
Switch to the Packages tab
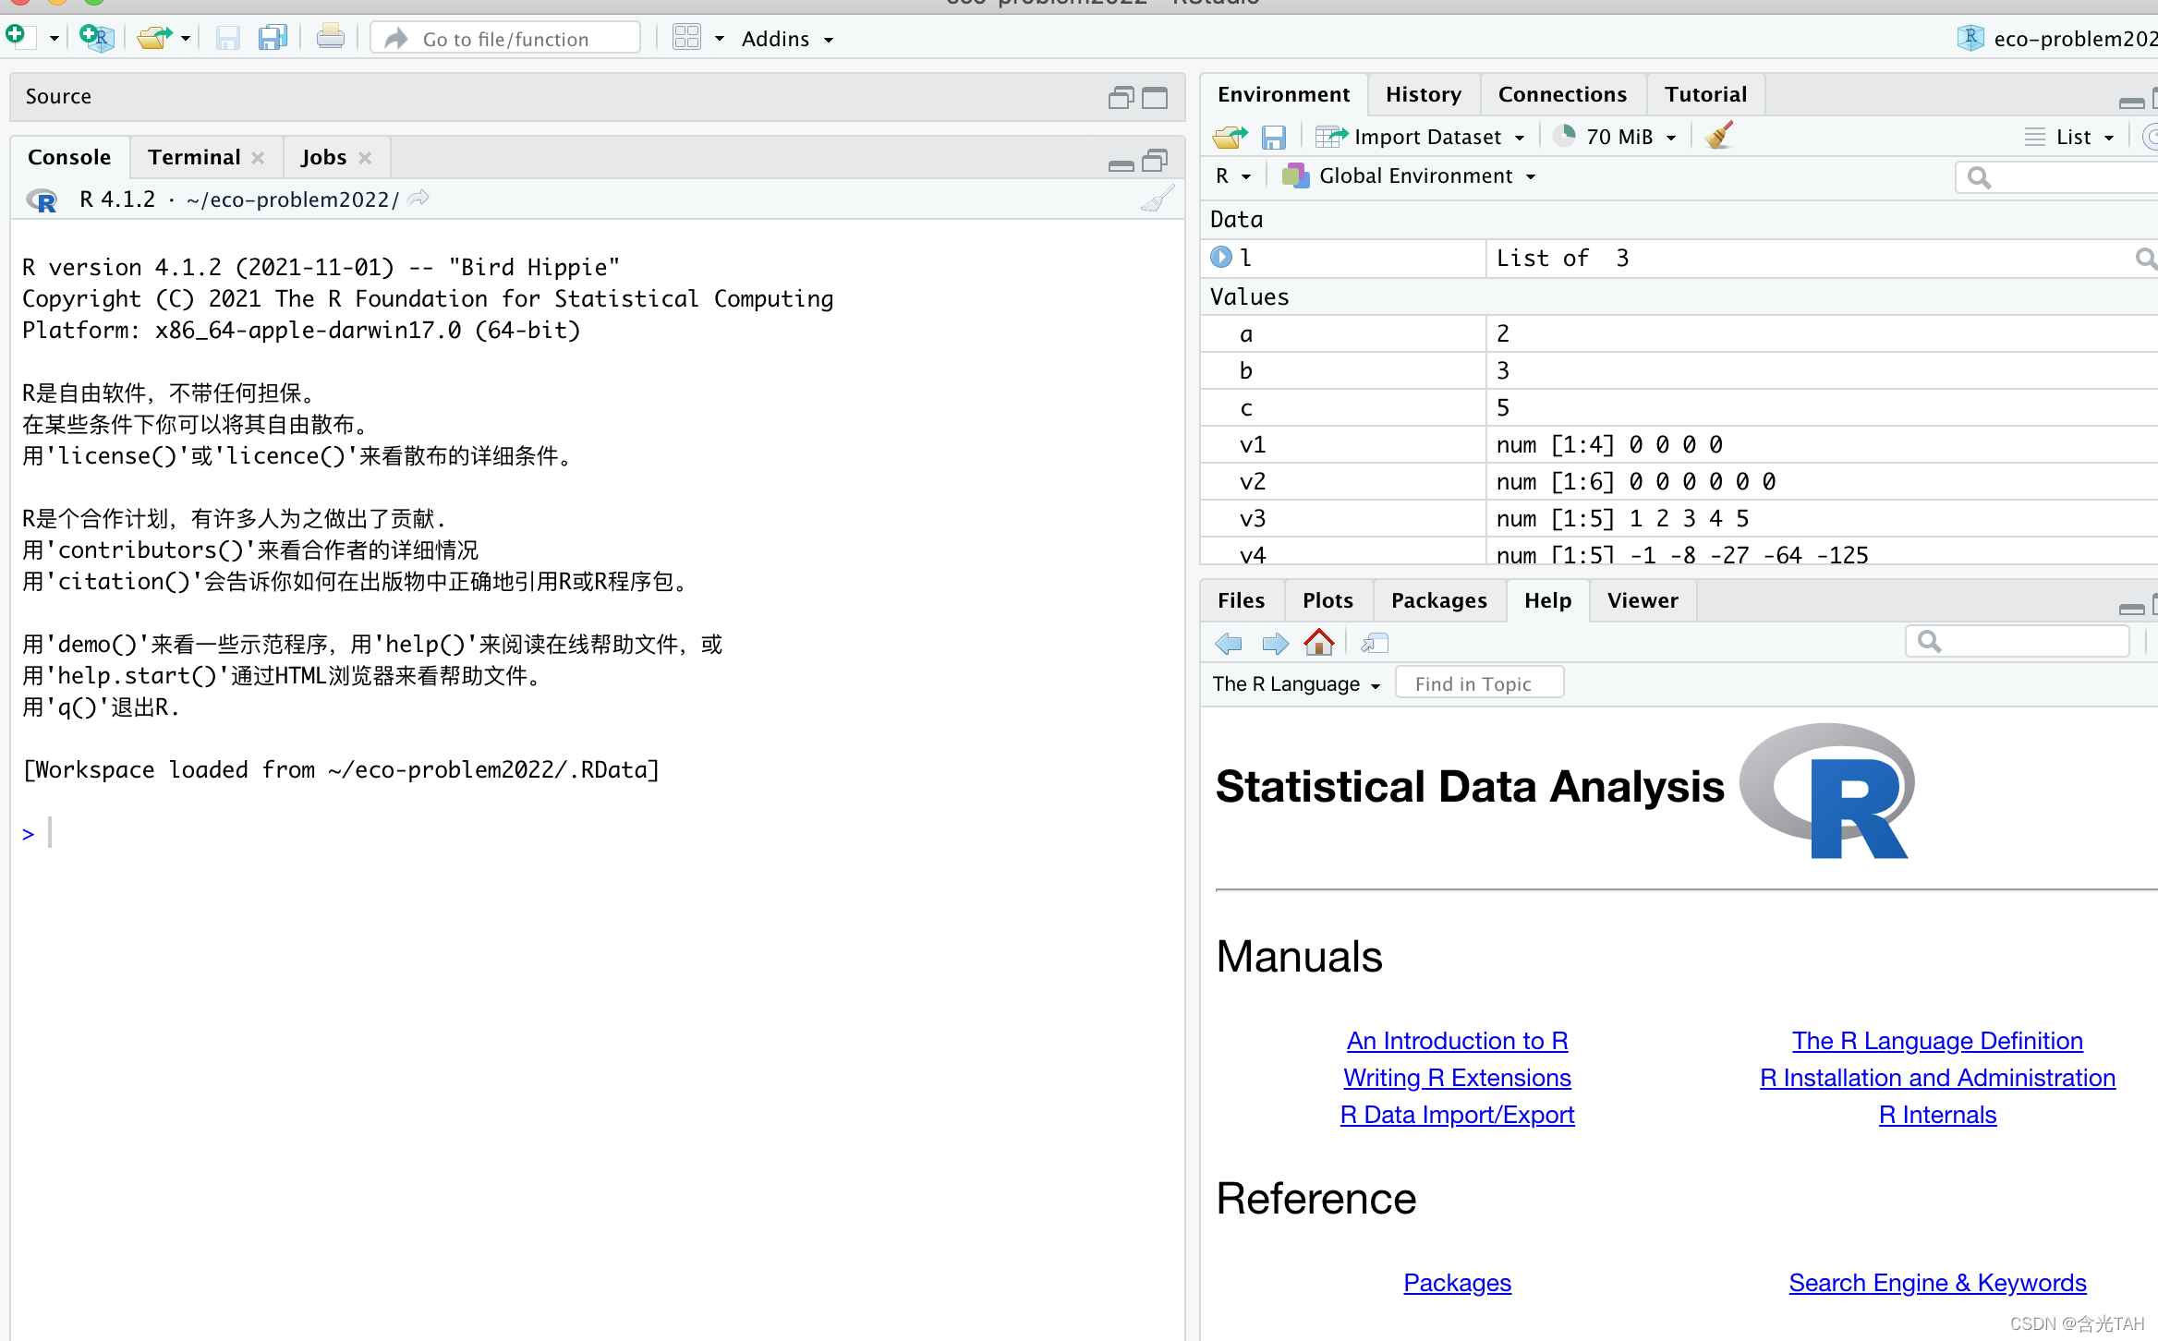tap(1438, 600)
